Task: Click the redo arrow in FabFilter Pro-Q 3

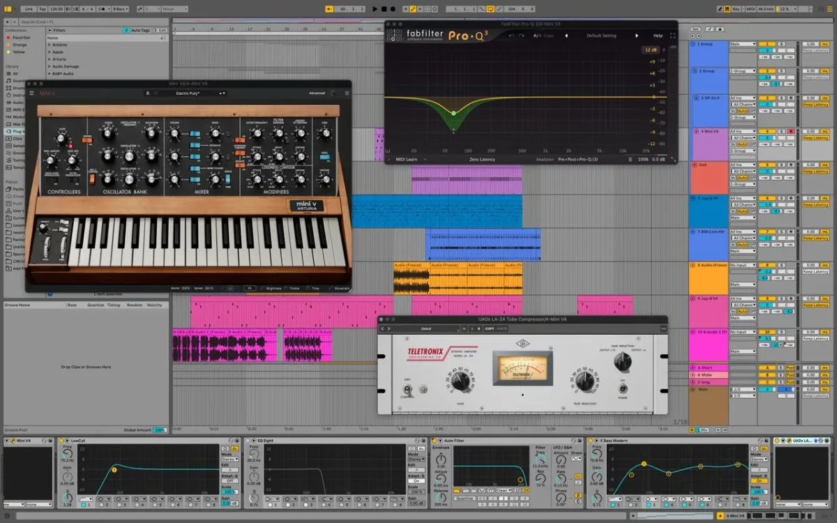Action: [521, 36]
